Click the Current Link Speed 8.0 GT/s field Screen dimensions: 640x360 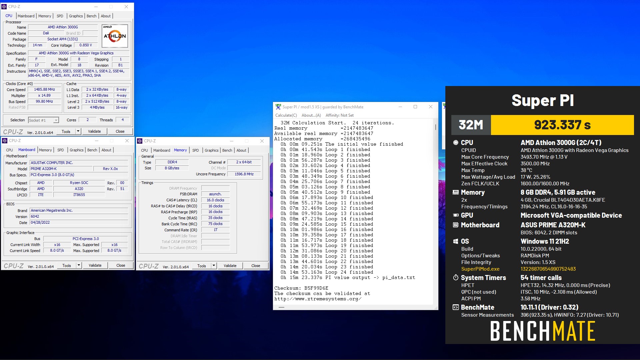[57, 250]
